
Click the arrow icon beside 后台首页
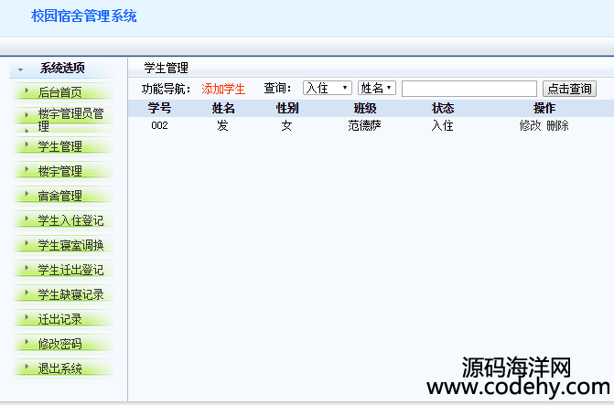point(27,91)
